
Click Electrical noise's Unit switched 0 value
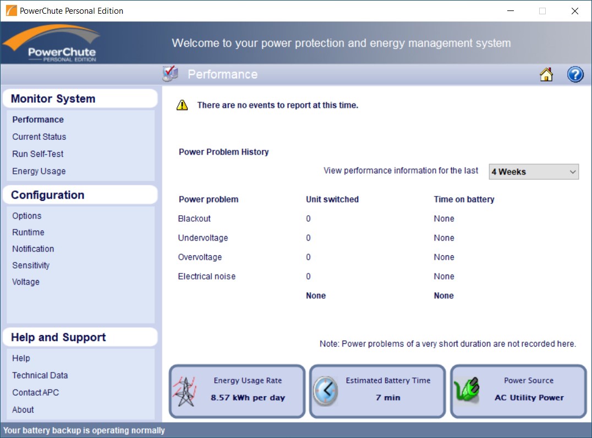pyautogui.click(x=308, y=276)
